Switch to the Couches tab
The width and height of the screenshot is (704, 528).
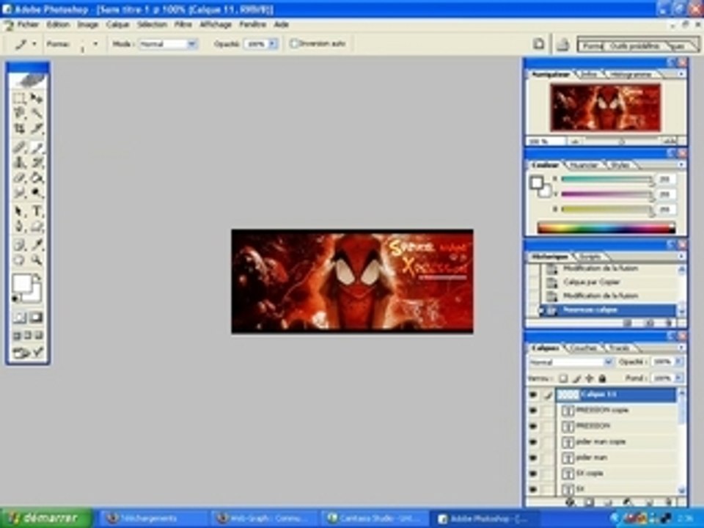[x=584, y=348]
